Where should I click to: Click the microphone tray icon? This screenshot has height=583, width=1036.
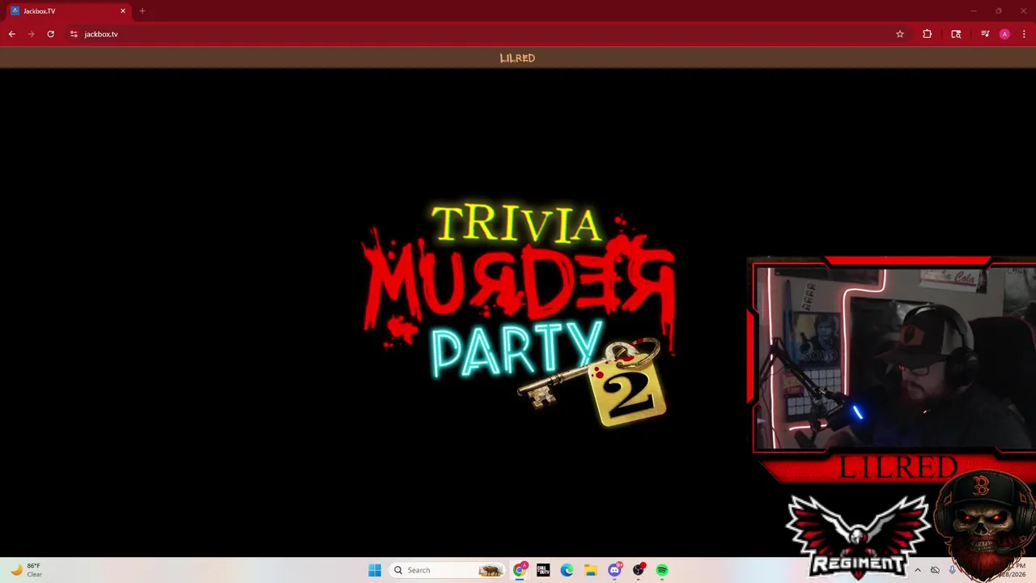coord(952,570)
